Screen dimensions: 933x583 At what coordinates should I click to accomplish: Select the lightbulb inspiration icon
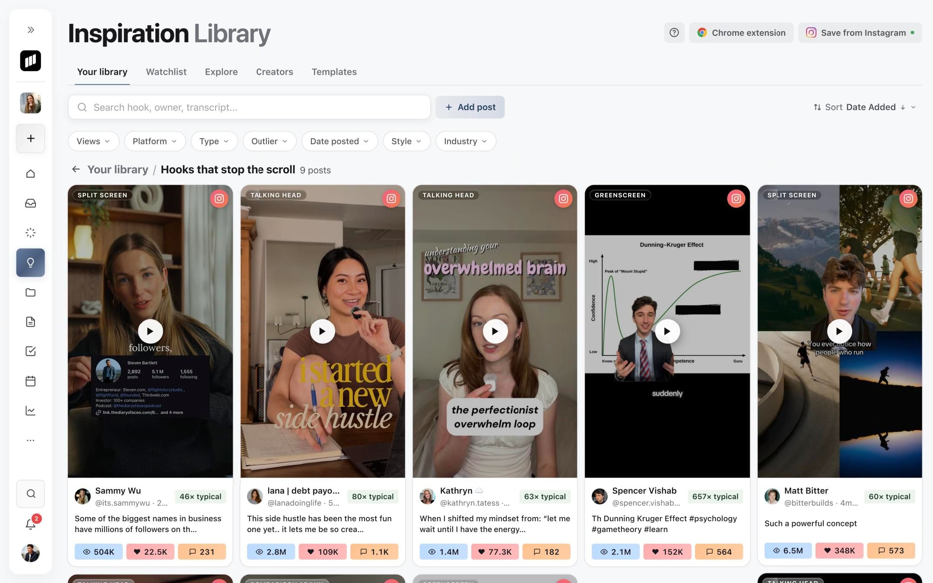tap(31, 263)
